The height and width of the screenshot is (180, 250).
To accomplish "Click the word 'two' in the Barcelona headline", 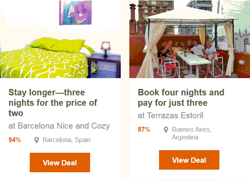I will 16,113.
